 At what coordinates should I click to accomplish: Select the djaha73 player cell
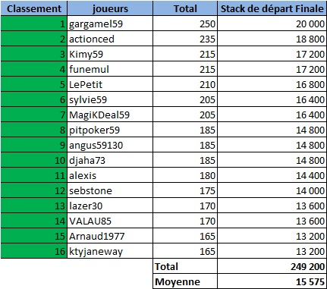click(x=110, y=160)
